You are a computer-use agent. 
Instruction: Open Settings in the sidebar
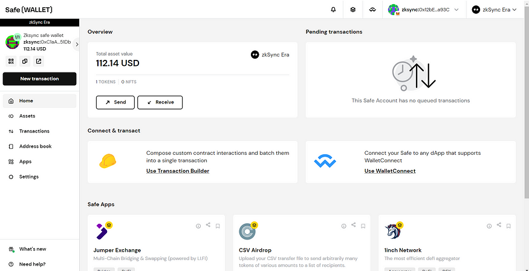[39, 177]
